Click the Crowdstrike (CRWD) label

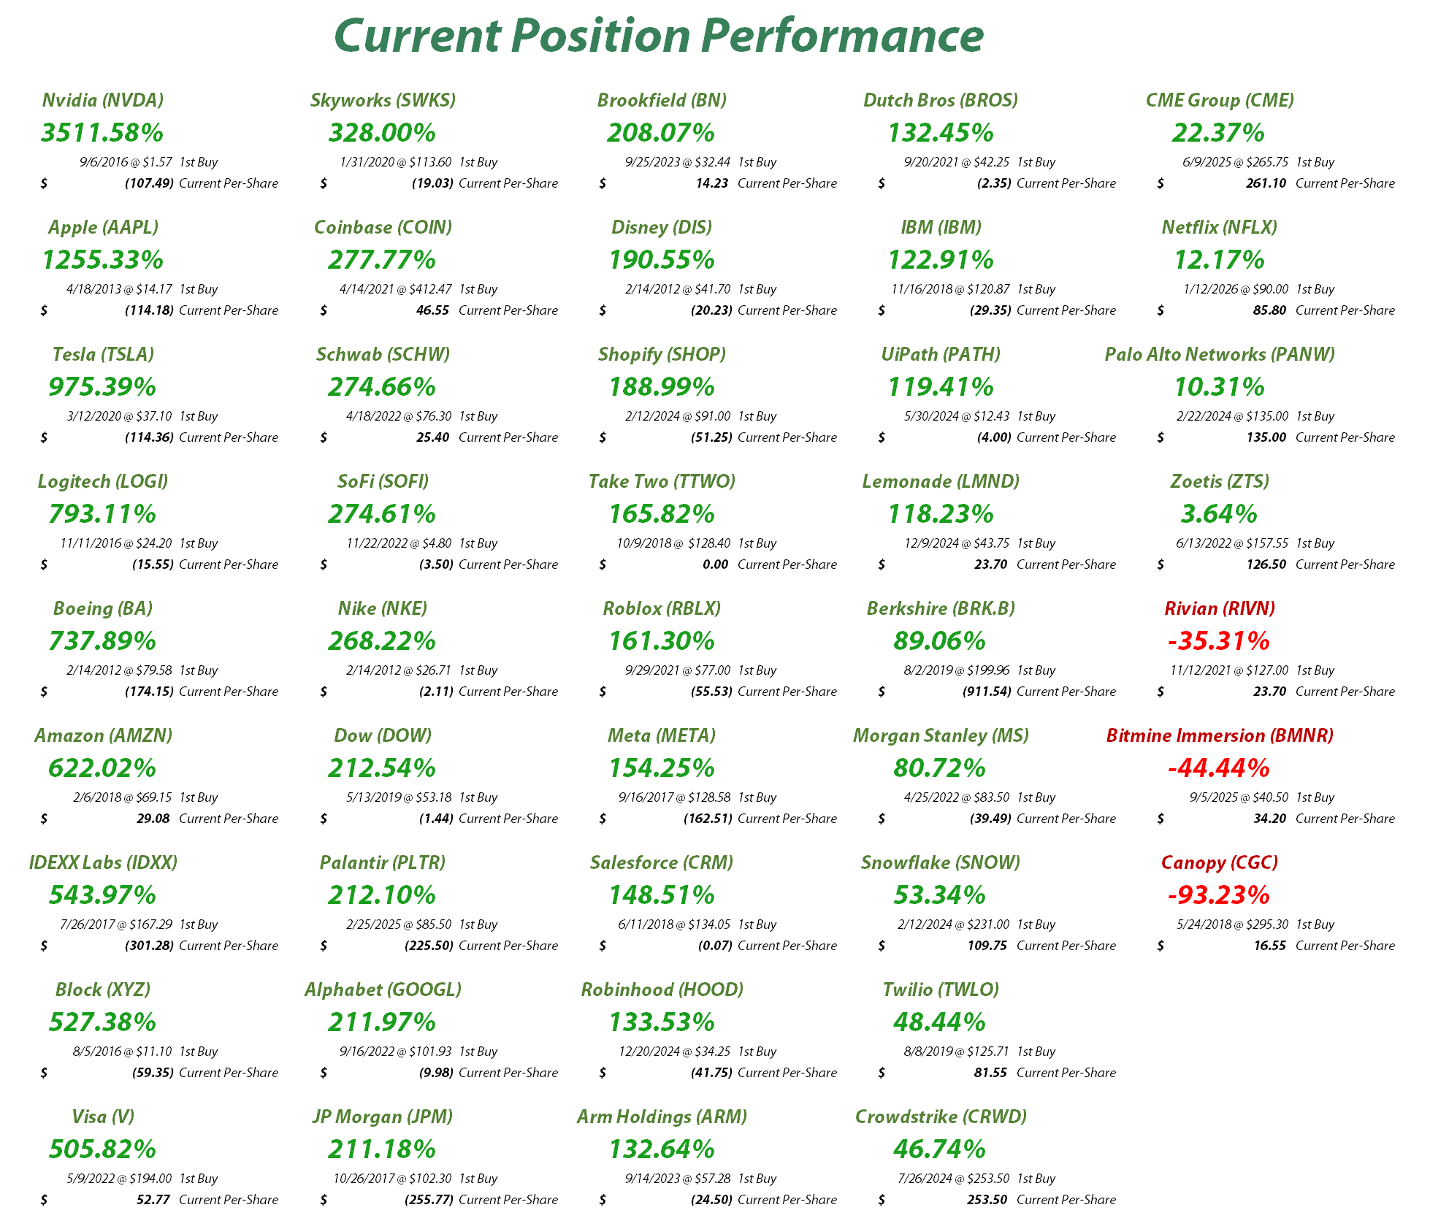[x=941, y=1117]
